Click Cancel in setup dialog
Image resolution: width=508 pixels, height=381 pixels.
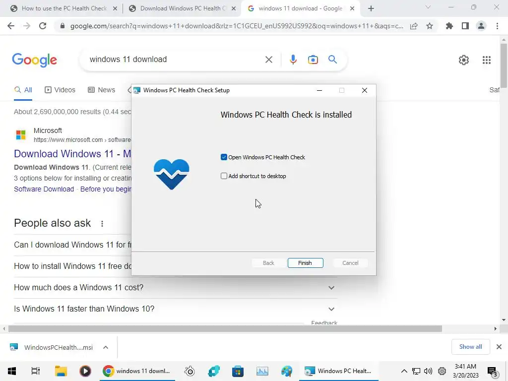point(350,263)
